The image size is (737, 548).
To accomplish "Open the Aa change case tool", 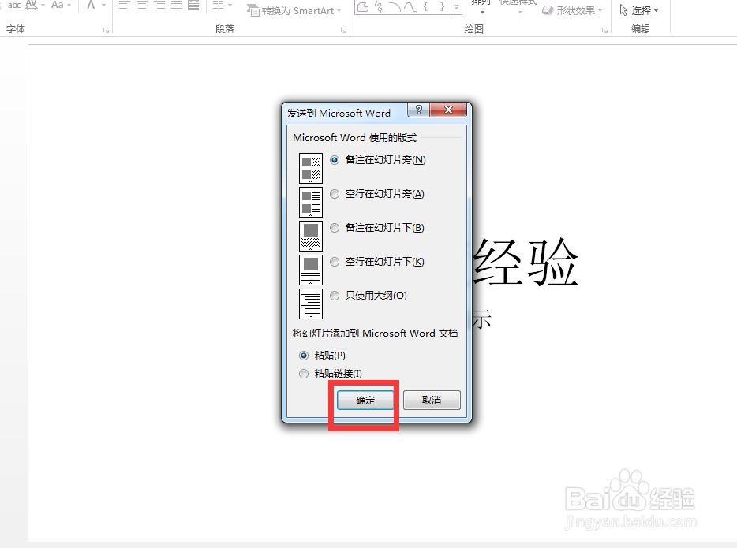I will (x=58, y=6).
